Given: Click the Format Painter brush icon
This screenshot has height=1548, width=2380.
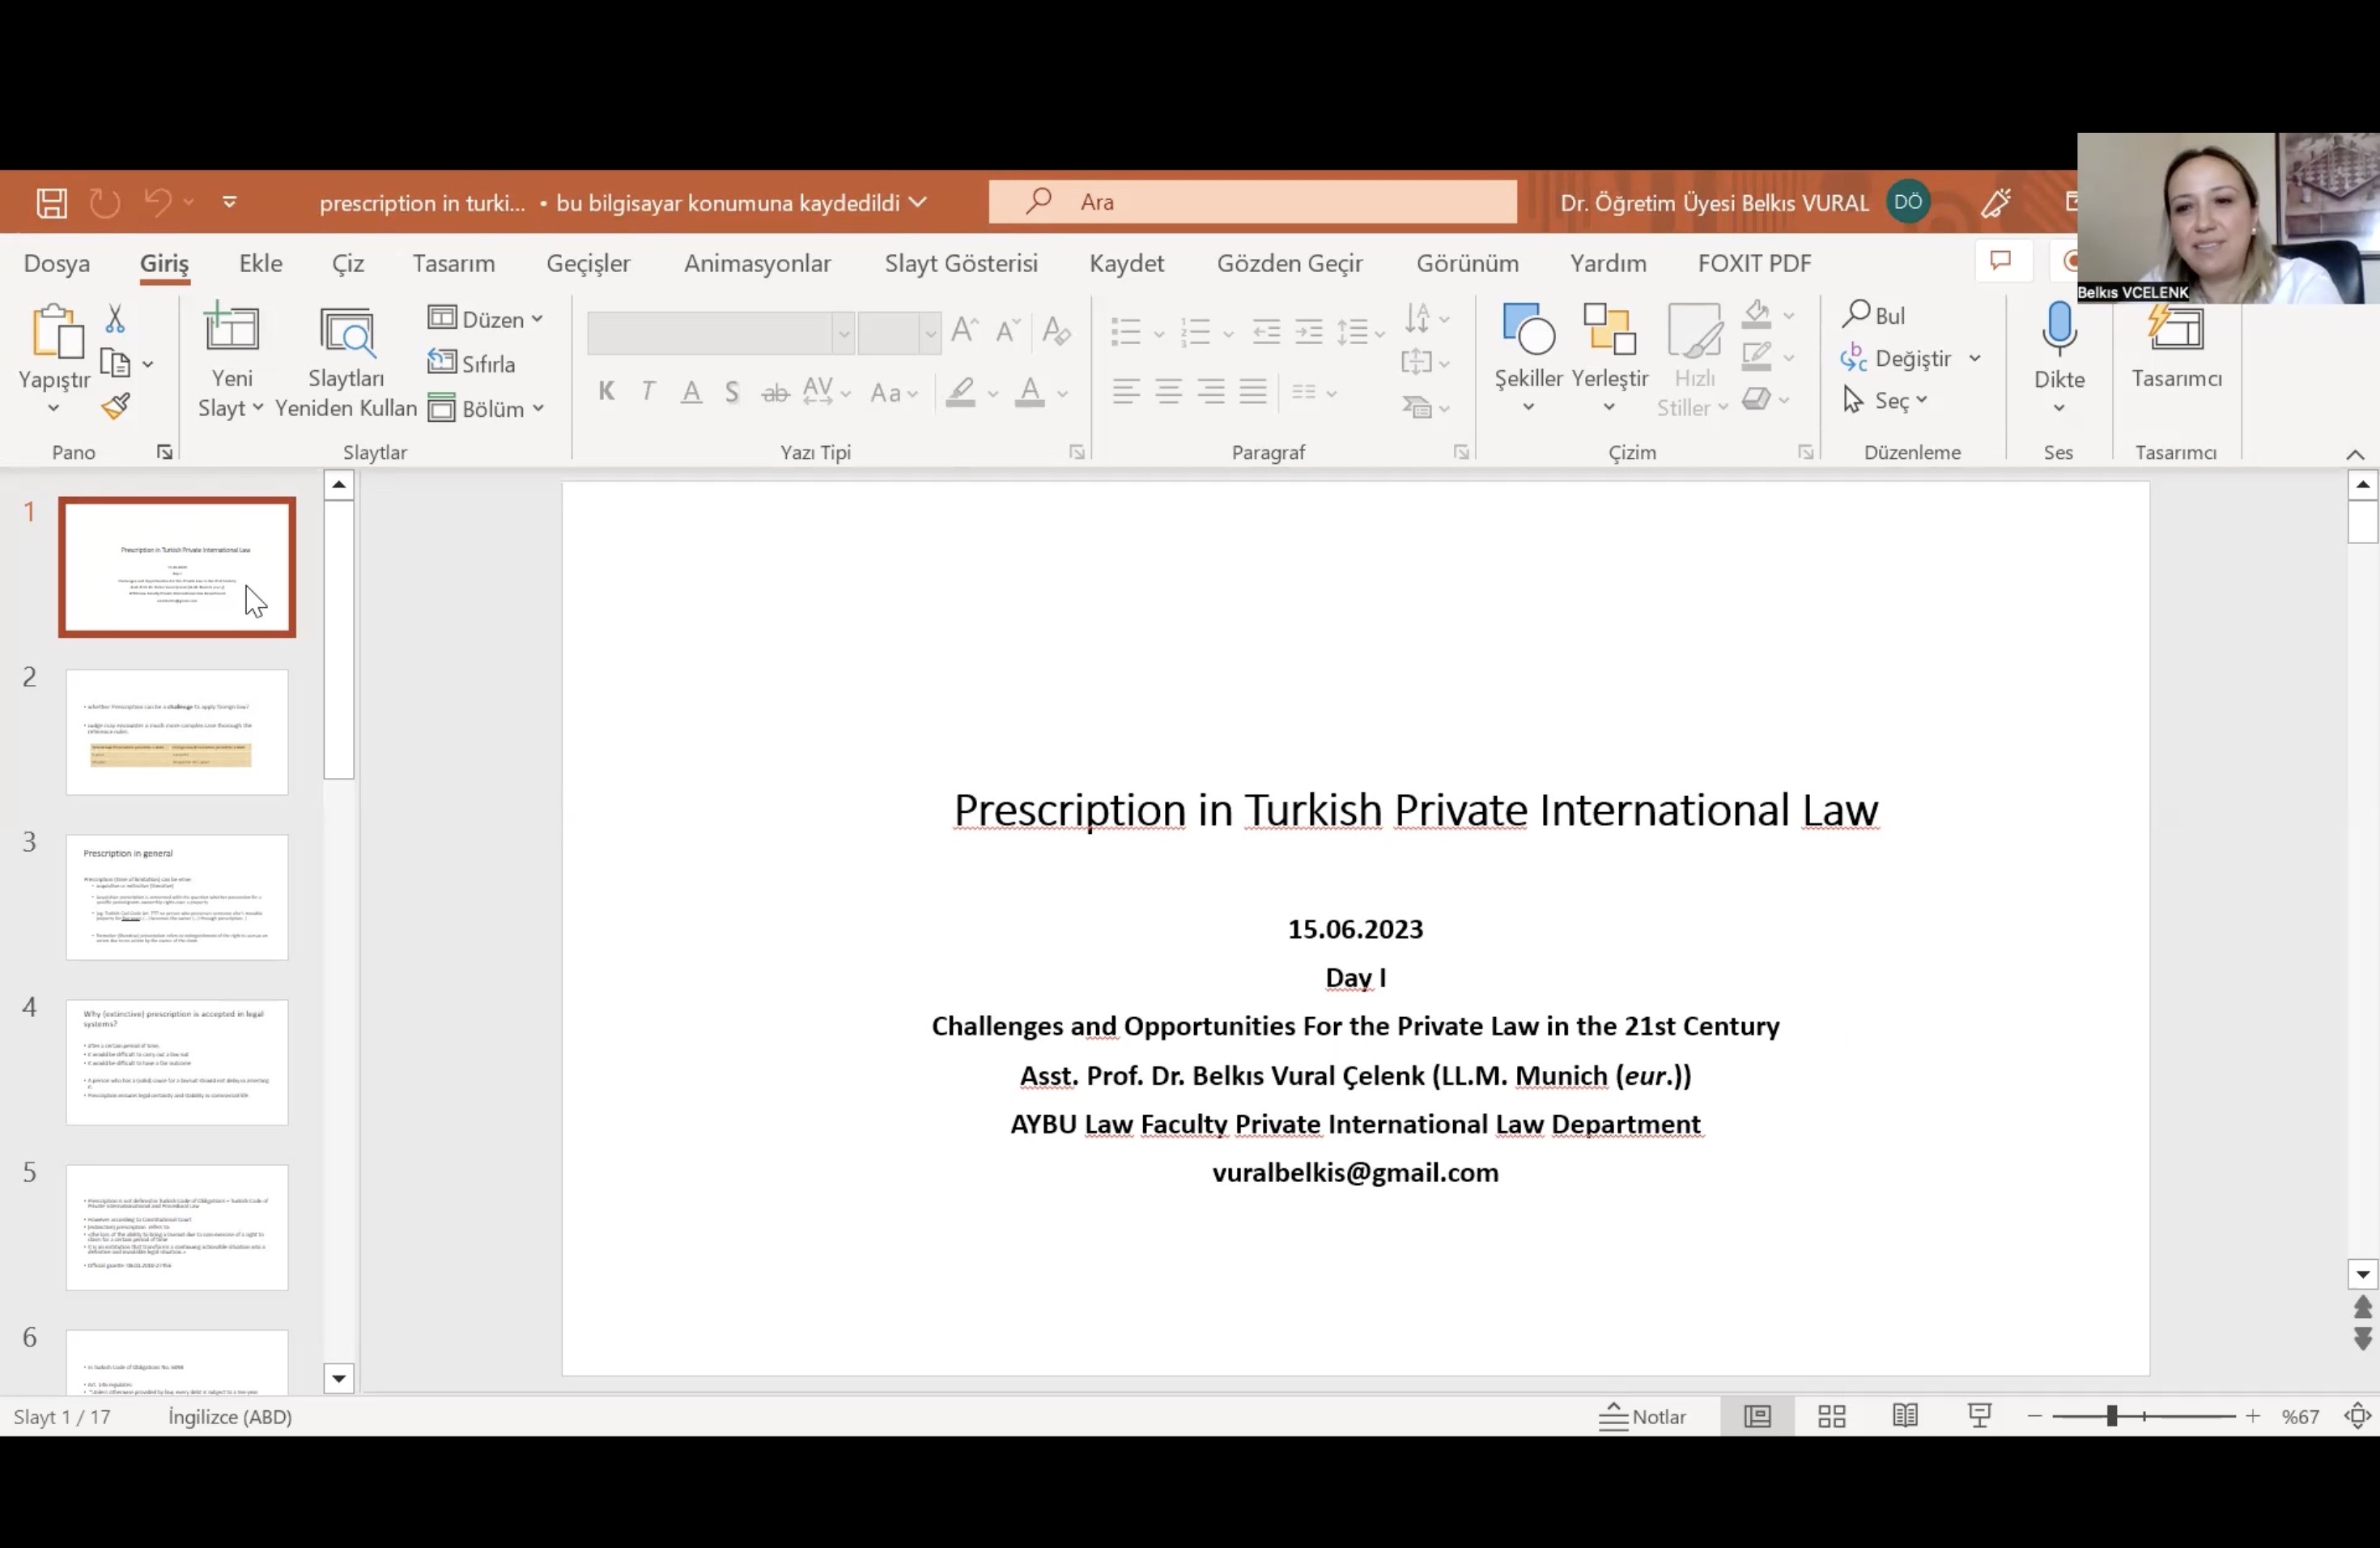Looking at the screenshot, I should 115,406.
